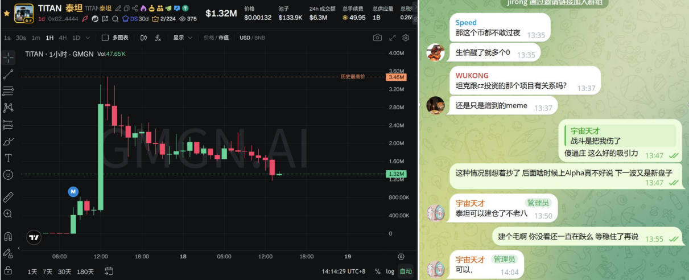Select the 30天 range tab
This screenshot has width=689, height=280.
click(x=64, y=271)
